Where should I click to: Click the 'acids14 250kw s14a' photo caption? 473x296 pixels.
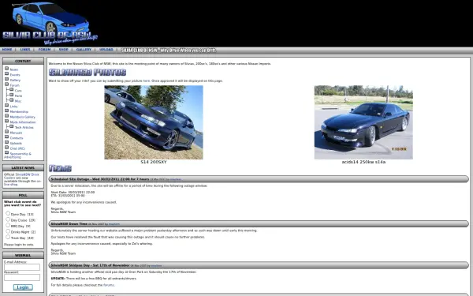point(363,162)
